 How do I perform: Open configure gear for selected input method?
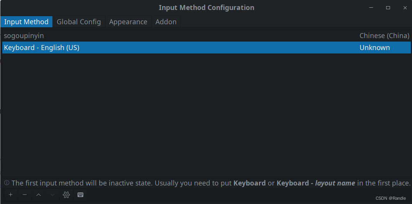pyautogui.click(x=66, y=194)
